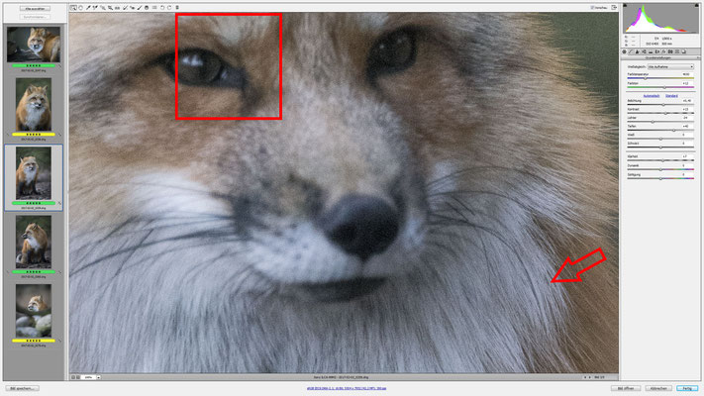Open the HSL / Grayscale panel tab
The width and height of the screenshot is (704, 396).
[644, 51]
